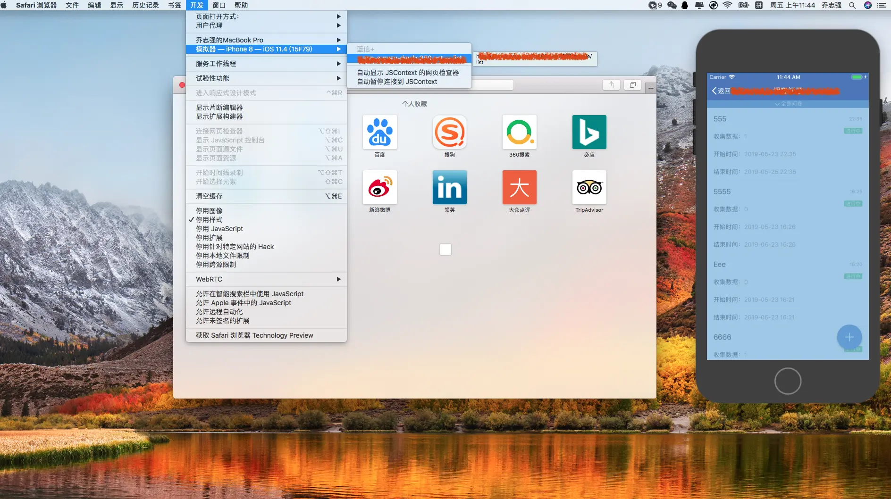Add a new Safari tab with the plus icon
Viewport: 891px width, 499px height.
point(651,88)
